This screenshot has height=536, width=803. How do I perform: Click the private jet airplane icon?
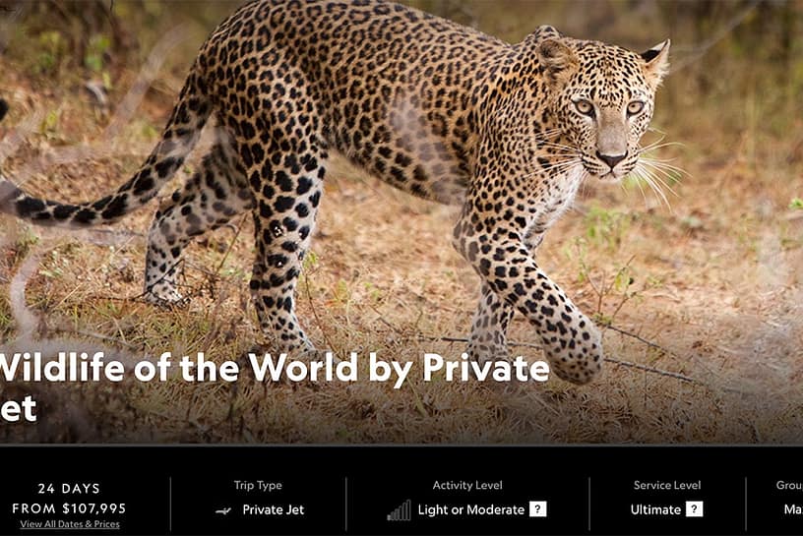click(x=223, y=510)
